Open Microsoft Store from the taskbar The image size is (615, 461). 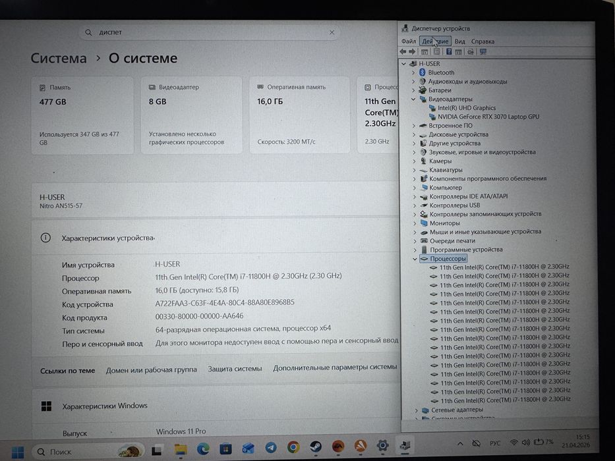click(x=225, y=448)
